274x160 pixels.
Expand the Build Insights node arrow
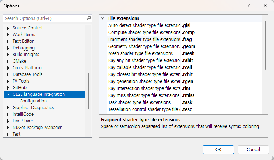(8, 55)
